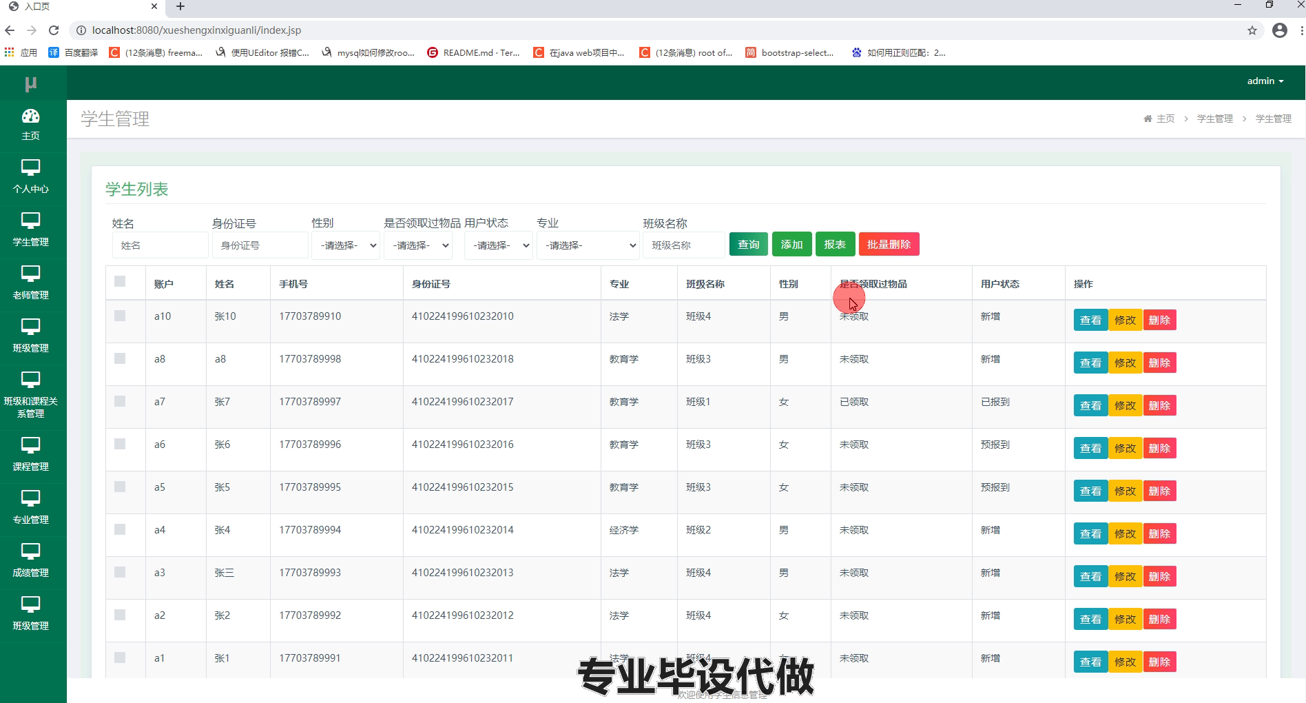Check the row checkbox for a3
This screenshot has height=703, width=1306.
click(x=120, y=572)
